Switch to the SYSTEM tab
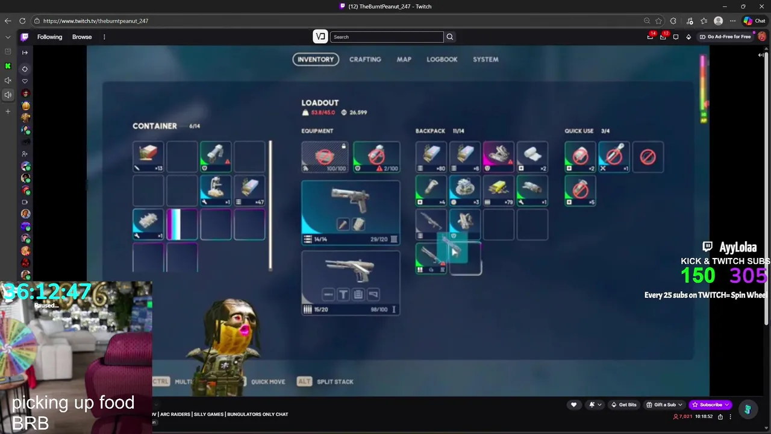 pyautogui.click(x=485, y=59)
